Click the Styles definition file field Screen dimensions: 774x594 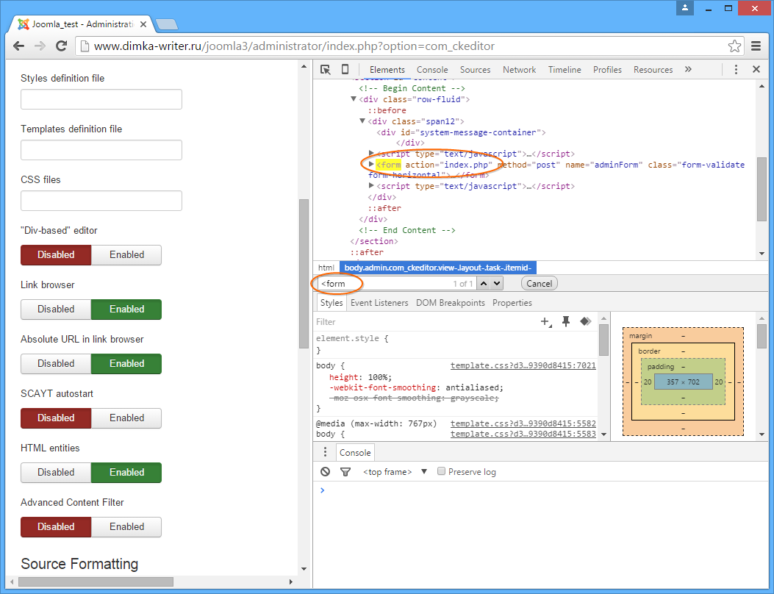click(x=101, y=99)
